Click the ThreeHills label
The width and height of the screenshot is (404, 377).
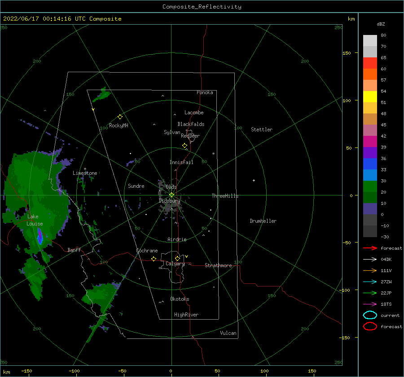coord(225,196)
